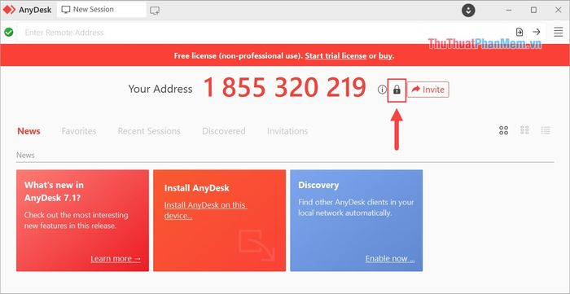Open a new session tab icon
Image resolution: width=570 pixels, height=294 pixels.
point(155,11)
